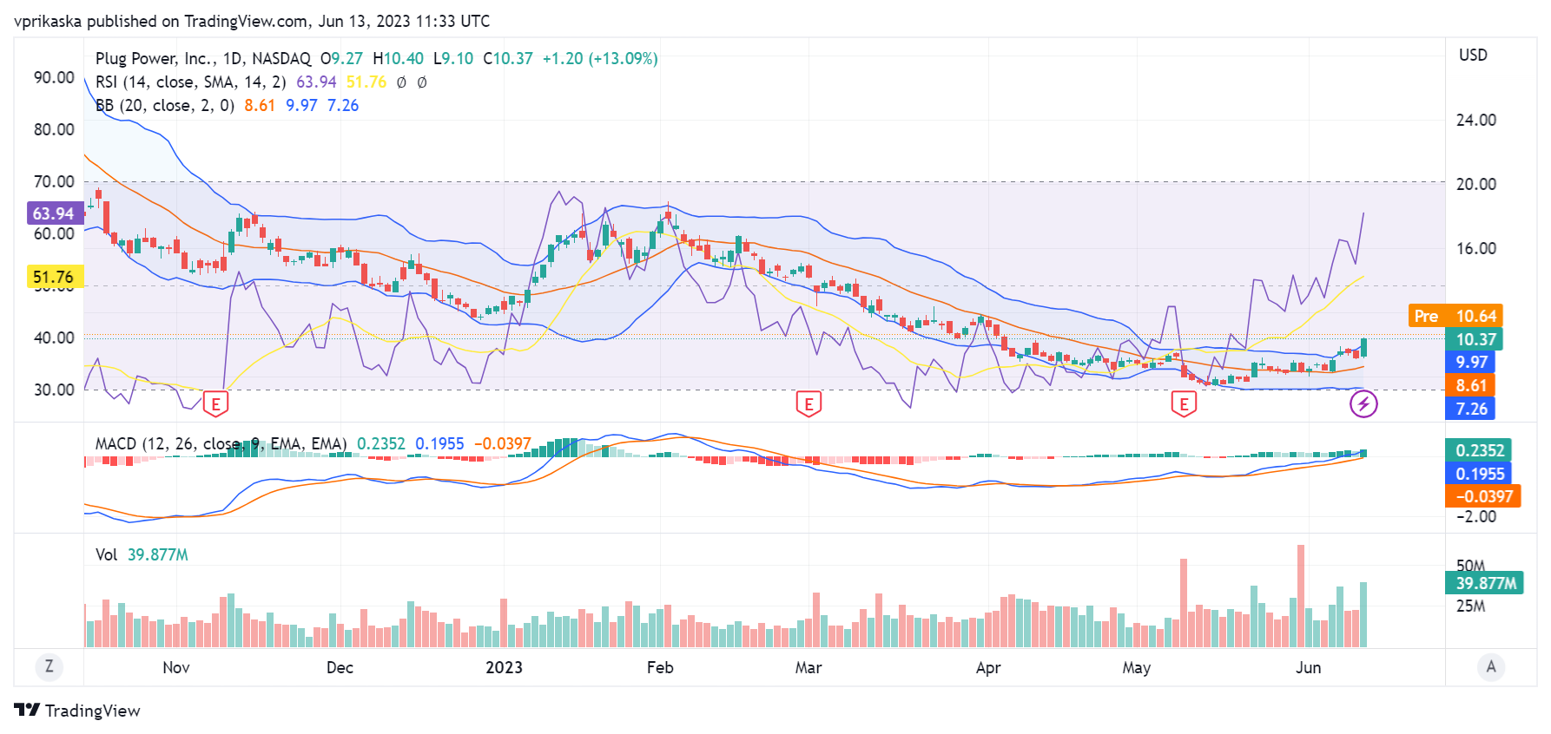Click the Z timezone button
The image size is (1551, 734).
click(x=49, y=666)
